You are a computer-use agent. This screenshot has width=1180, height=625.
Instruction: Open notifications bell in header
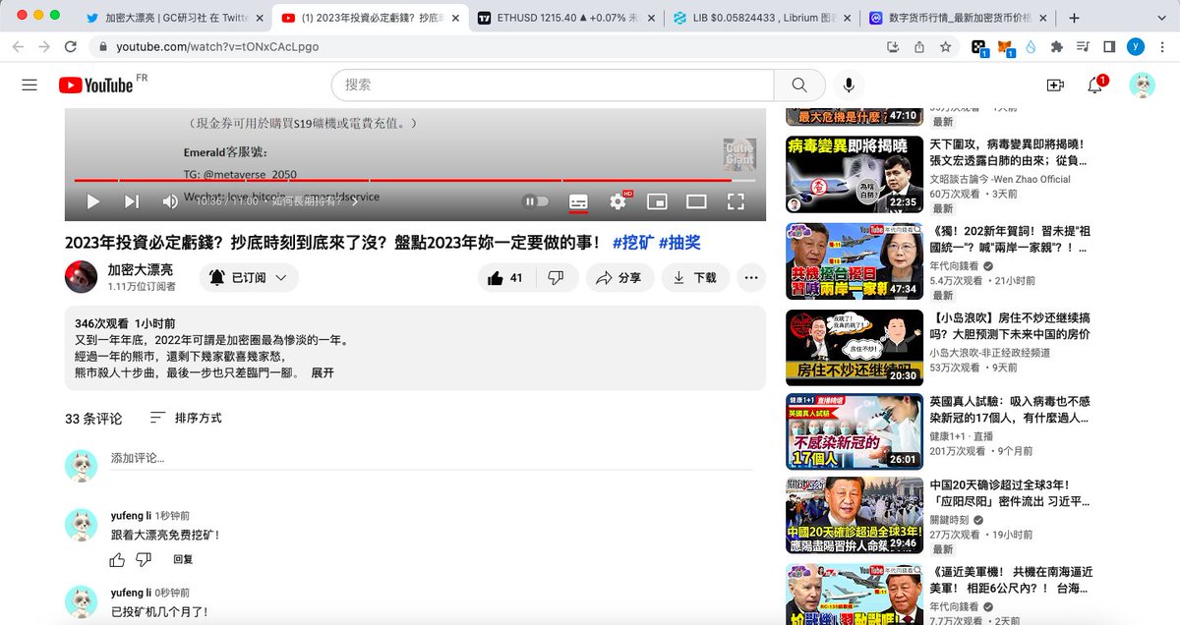(x=1094, y=85)
